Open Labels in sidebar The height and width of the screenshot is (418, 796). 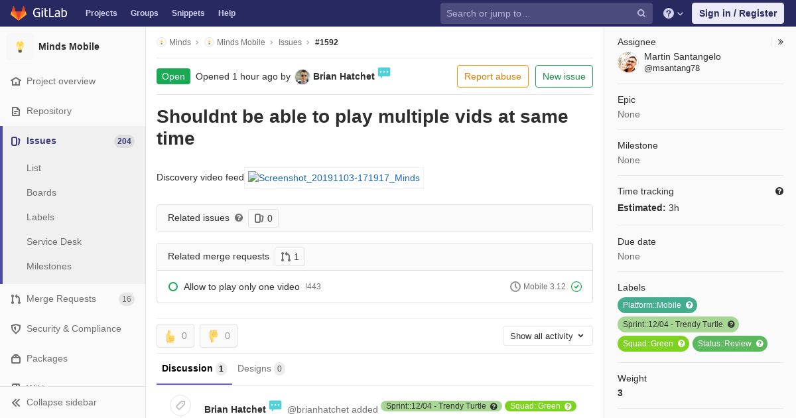click(40, 217)
